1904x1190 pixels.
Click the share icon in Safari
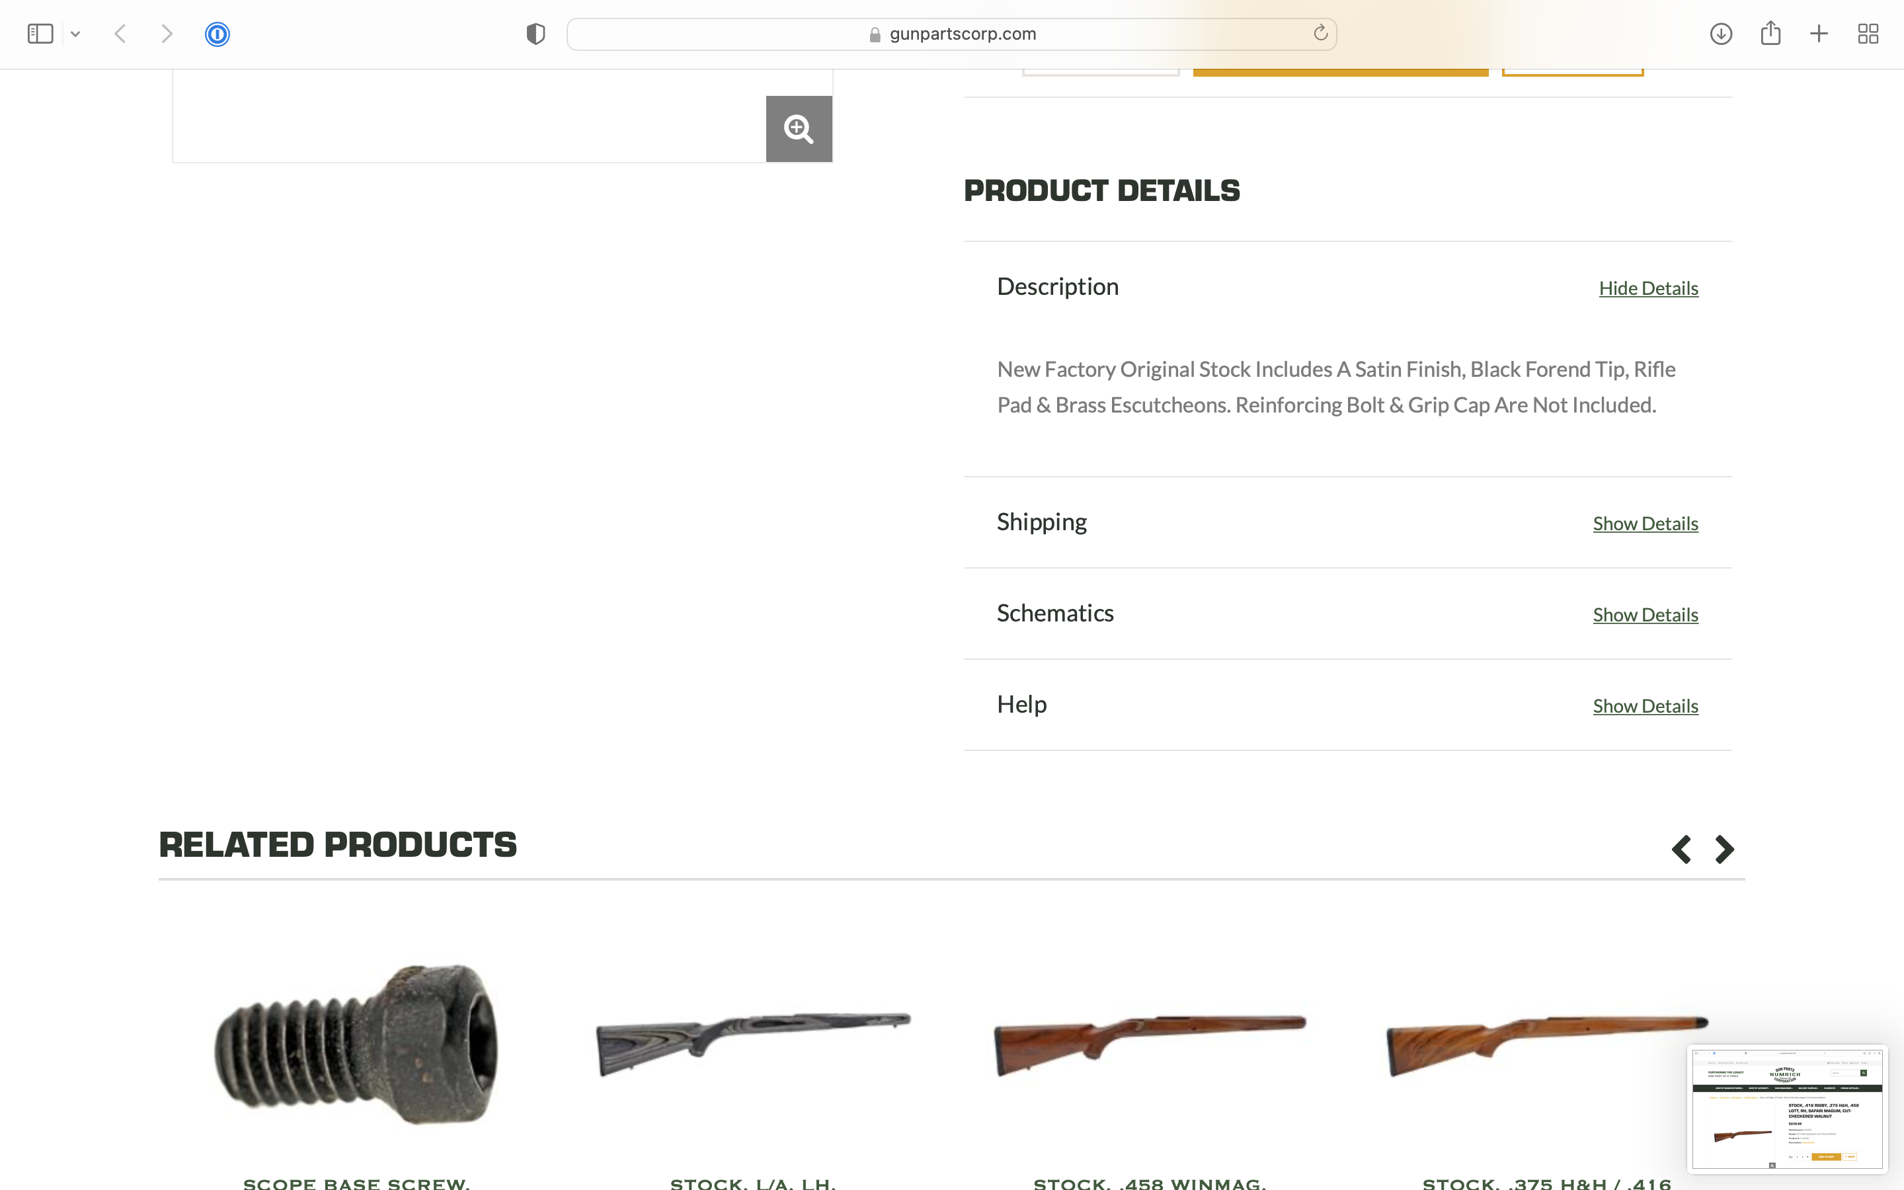1770,32
